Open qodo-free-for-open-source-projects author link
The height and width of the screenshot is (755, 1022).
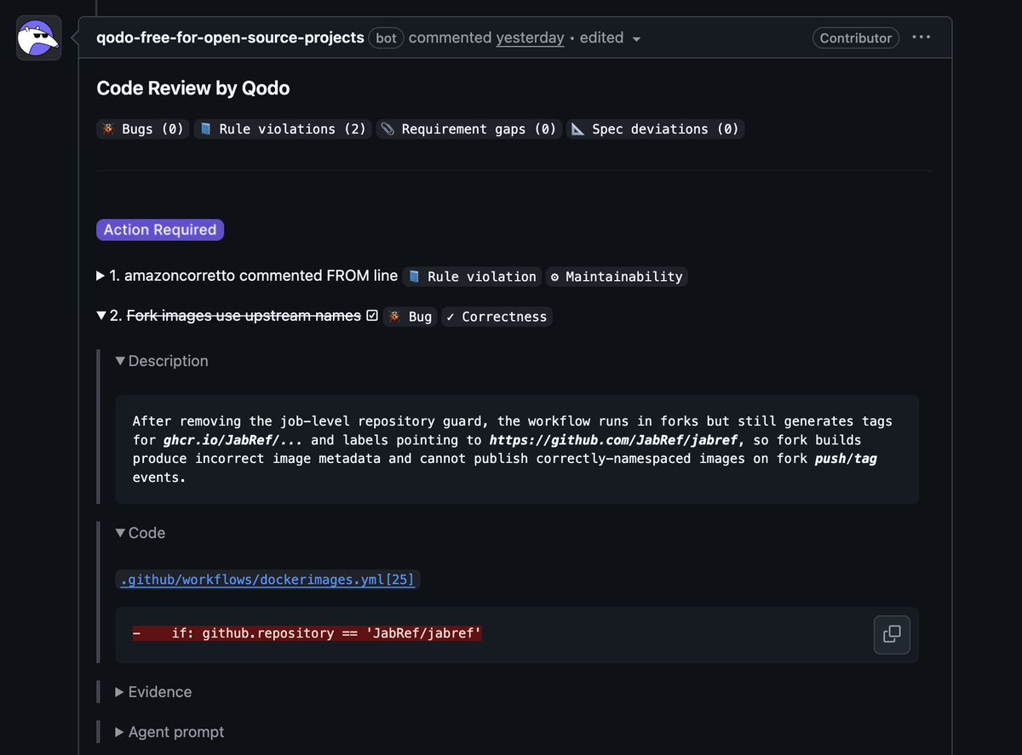coord(230,37)
